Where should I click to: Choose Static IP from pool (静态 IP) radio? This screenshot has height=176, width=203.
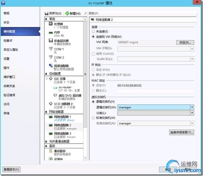pos(93,75)
